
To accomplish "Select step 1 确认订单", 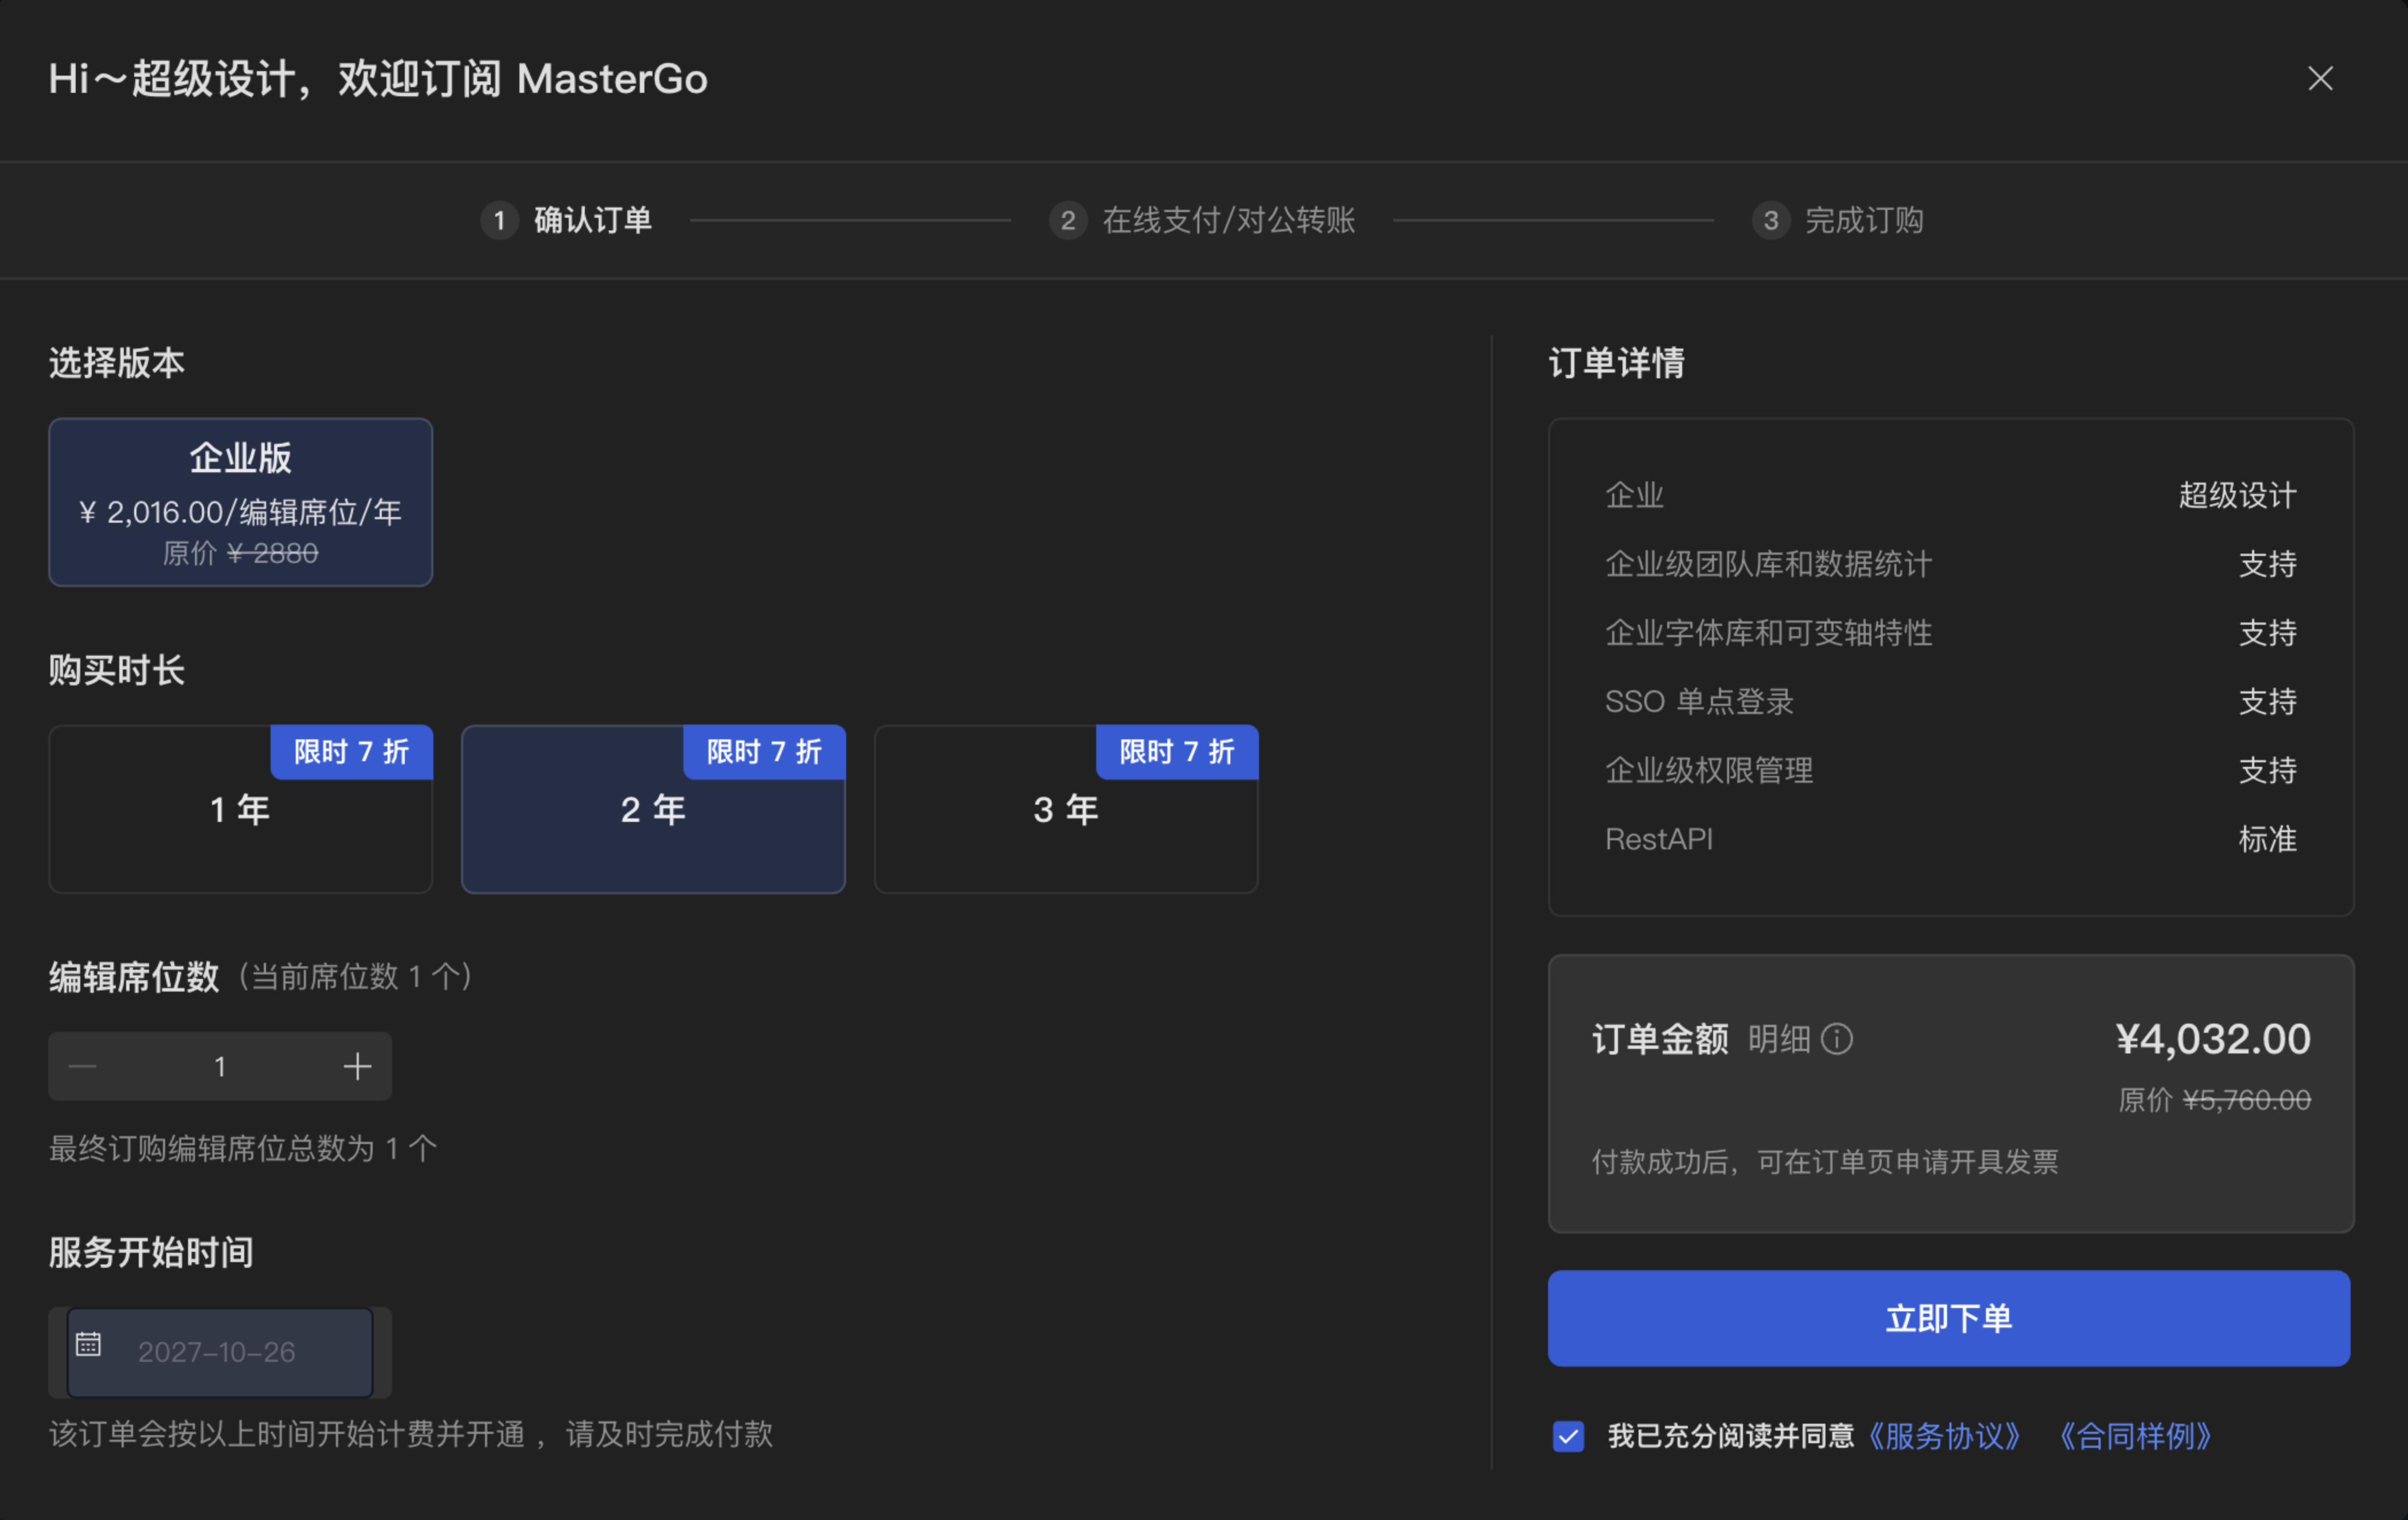I will [x=566, y=220].
